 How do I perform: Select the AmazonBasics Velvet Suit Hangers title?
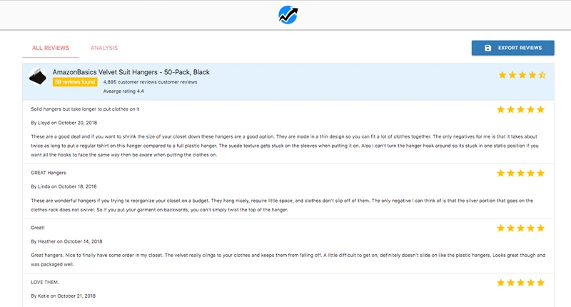131,72
